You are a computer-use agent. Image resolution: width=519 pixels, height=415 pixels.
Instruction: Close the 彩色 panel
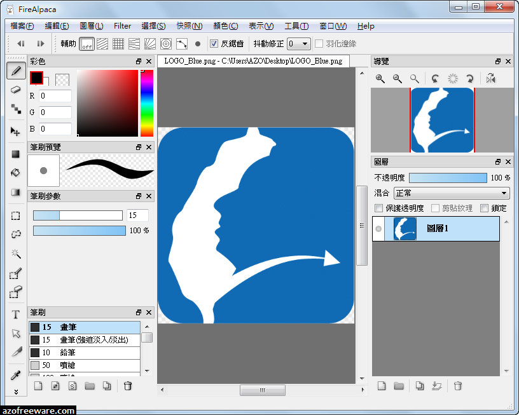click(x=149, y=62)
